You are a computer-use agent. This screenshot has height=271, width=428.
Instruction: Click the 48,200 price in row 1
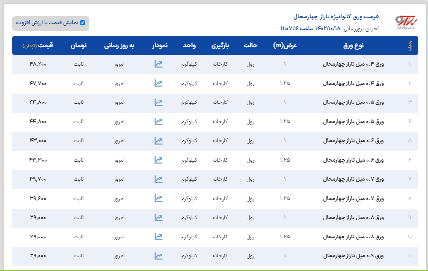point(38,64)
